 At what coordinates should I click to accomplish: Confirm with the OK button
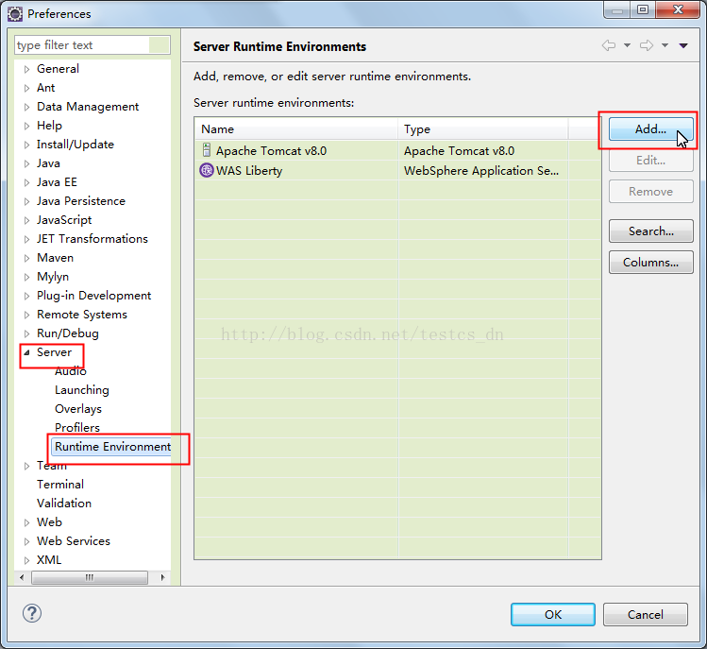pos(552,614)
